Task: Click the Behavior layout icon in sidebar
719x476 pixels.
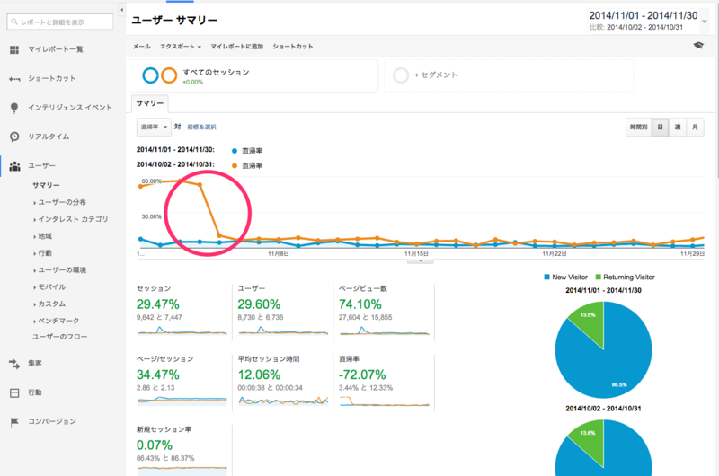Action: (x=14, y=392)
